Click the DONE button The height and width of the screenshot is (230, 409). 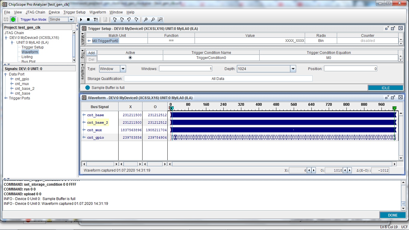pyautogui.click(x=393, y=215)
